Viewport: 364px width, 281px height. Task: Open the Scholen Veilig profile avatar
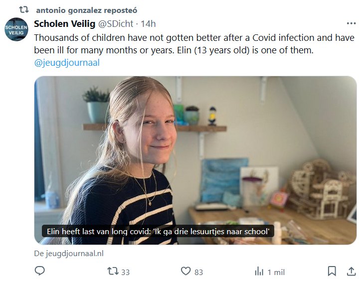16,29
